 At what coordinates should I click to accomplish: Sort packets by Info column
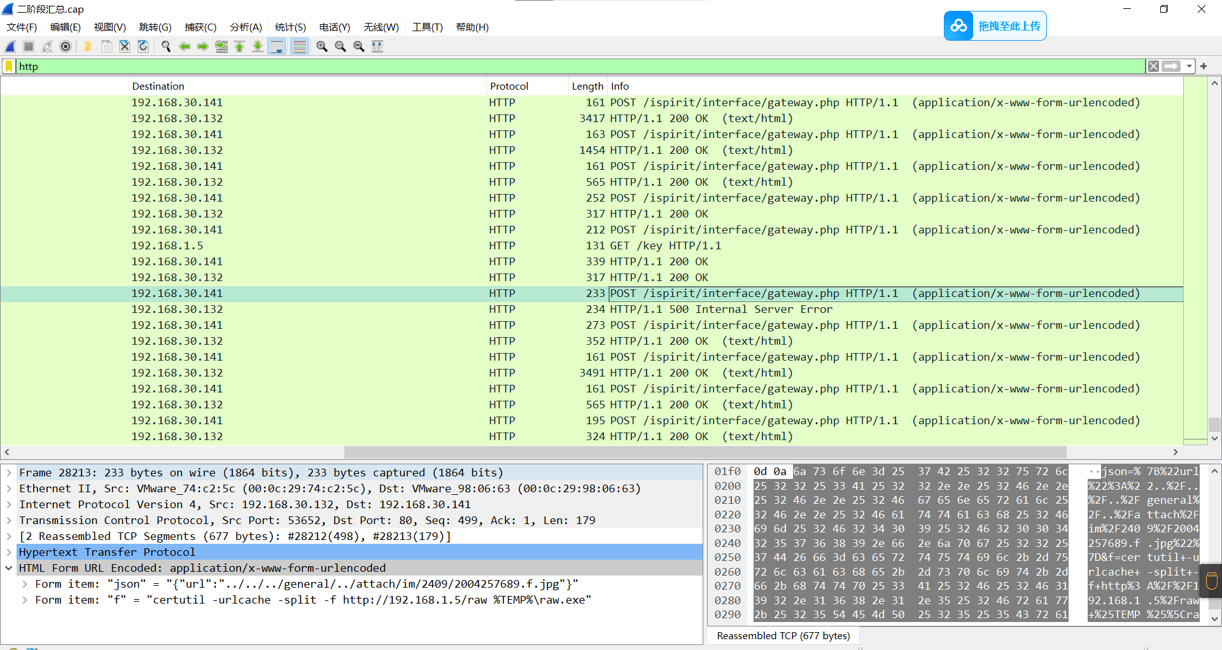(x=895, y=86)
